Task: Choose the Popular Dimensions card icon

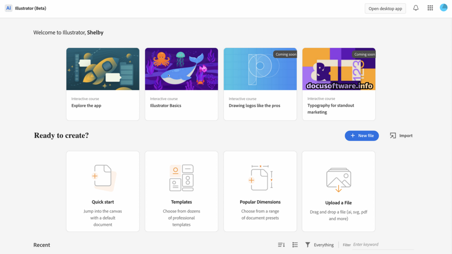Action: [x=260, y=177]
